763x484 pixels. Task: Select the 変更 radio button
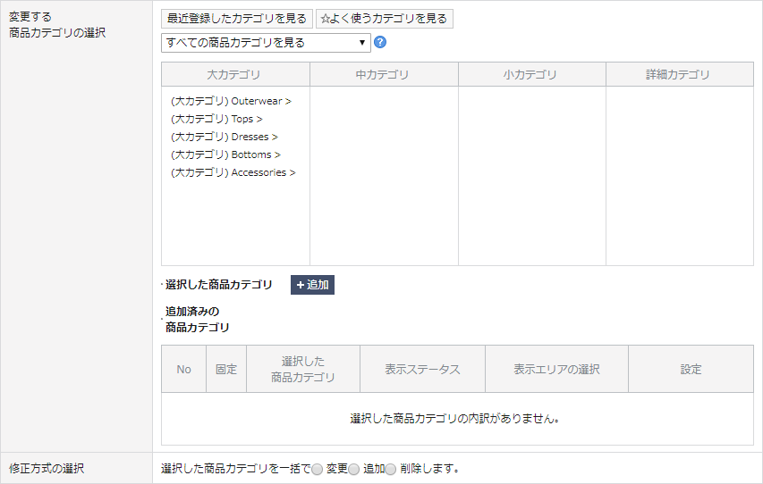317,469
